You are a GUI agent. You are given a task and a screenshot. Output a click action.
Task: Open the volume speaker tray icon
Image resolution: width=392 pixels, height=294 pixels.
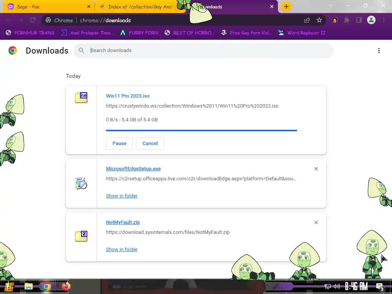(337, 286)
